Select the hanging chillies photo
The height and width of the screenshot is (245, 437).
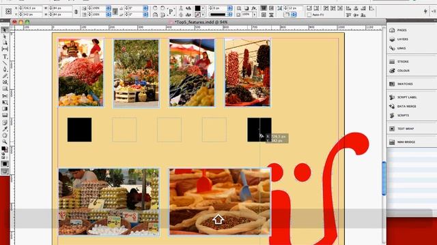tap(247, 73)
